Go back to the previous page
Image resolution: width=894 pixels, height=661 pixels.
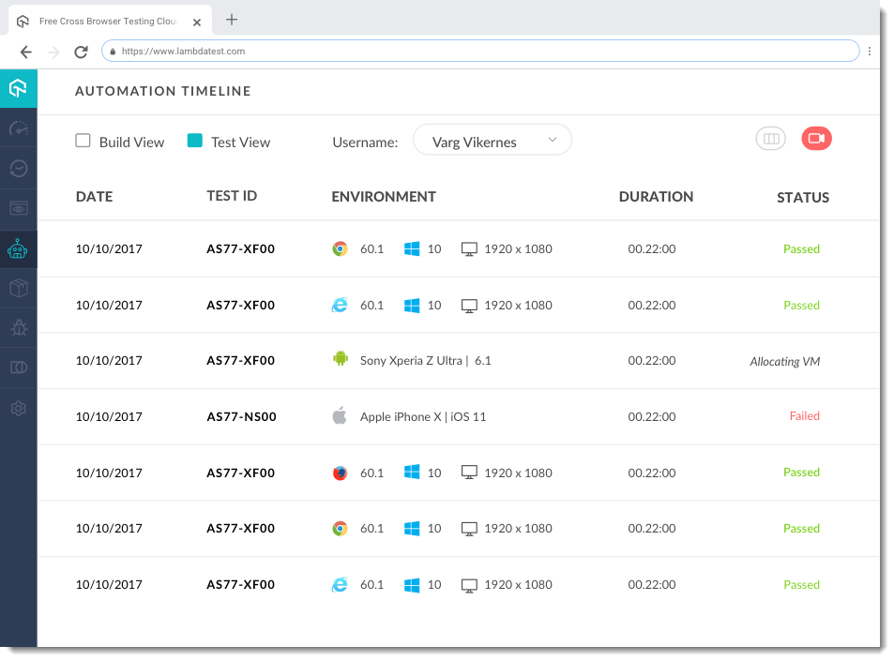click(x=25, y=52)
